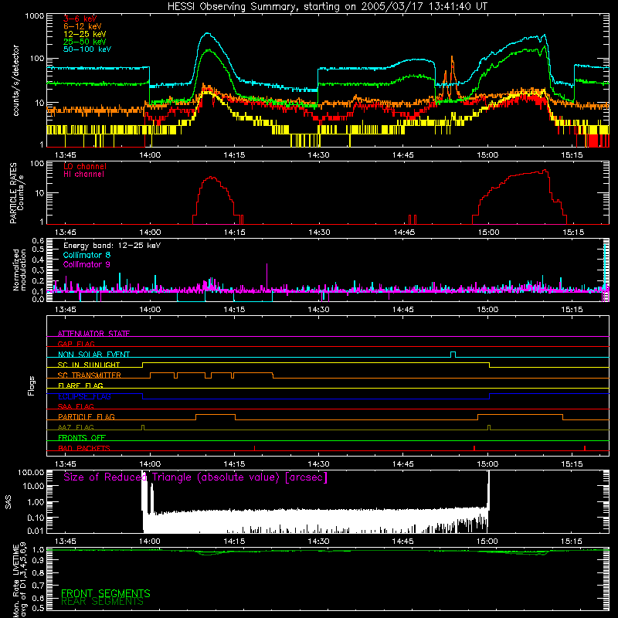This screenshot has width=618, height=618.
Task: Click the FLARE FLAG label
Action: coord(80,385)
